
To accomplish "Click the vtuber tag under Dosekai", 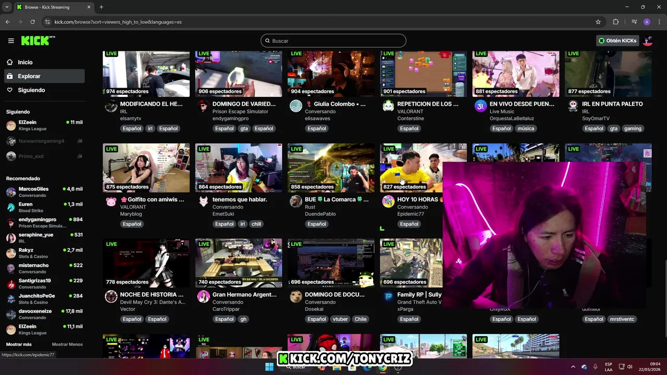I will 340,319.
